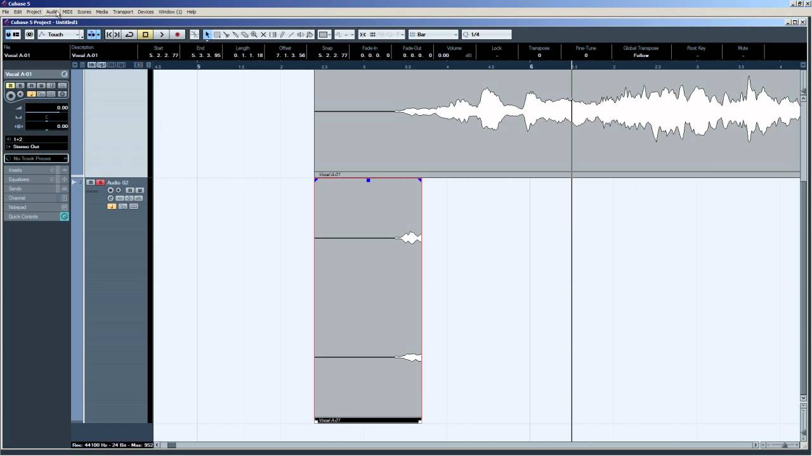Screen dimensions: 812x456
Task: Open the Transport menu
Action: (123, 12)
